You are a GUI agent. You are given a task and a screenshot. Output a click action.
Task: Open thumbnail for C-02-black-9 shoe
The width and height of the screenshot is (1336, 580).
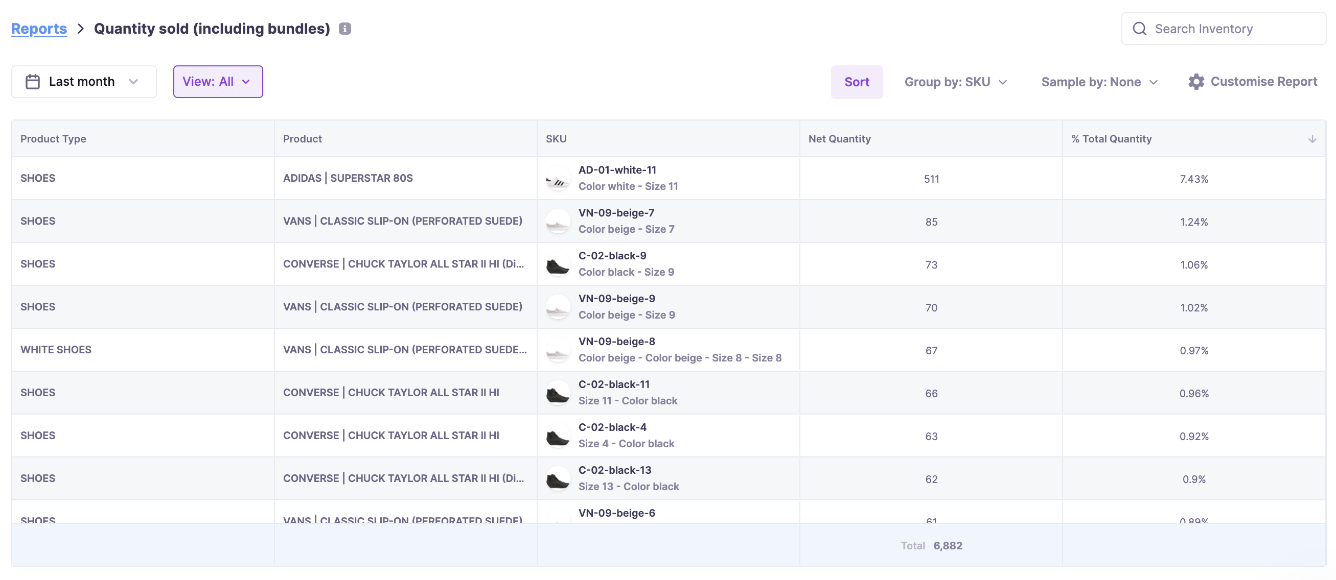pyautogui.click(x=558, y=264)
